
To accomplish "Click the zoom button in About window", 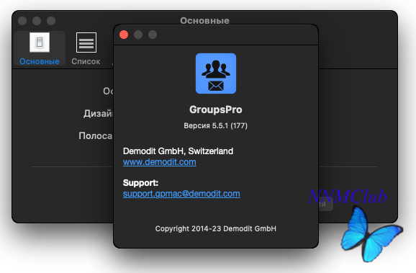I will point(153,35).
